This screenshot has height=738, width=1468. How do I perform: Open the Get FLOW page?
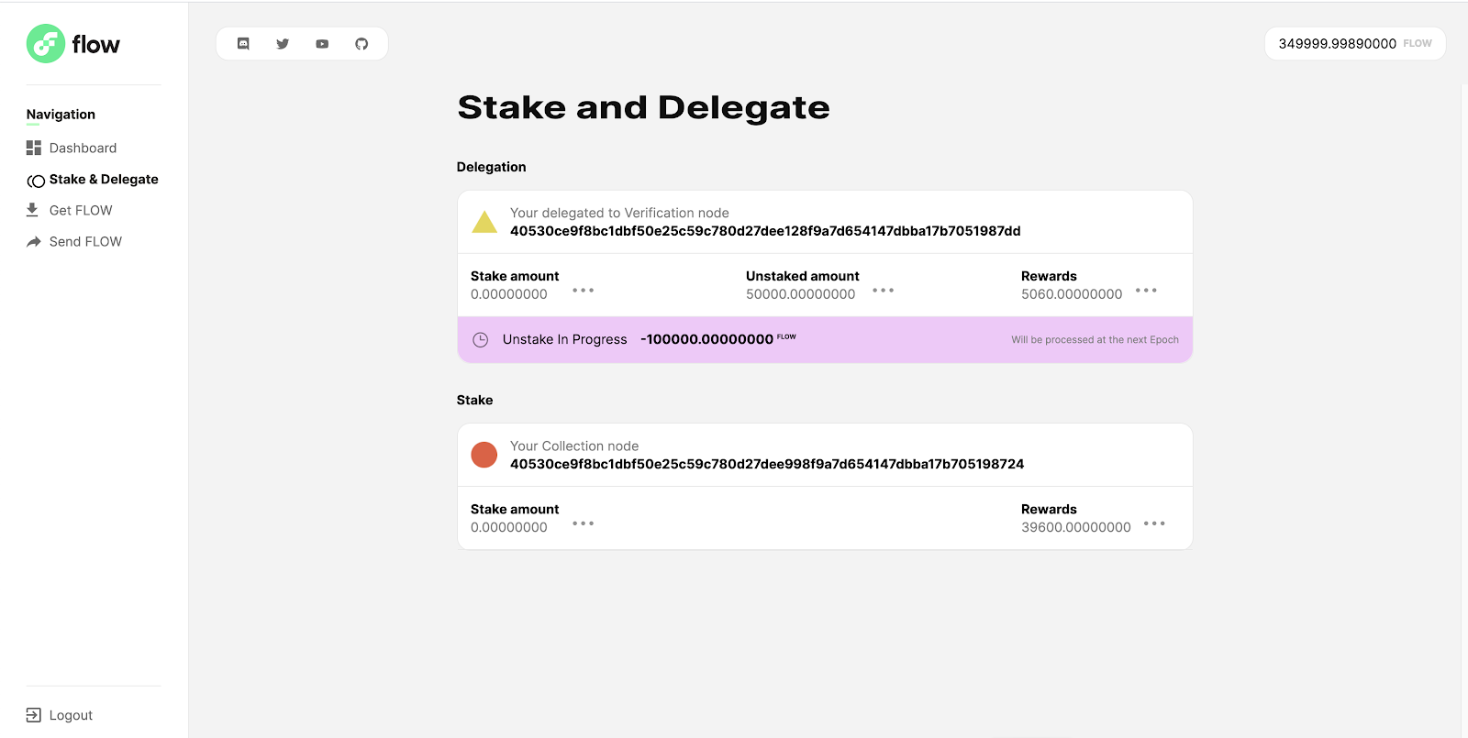click(81, 211)
